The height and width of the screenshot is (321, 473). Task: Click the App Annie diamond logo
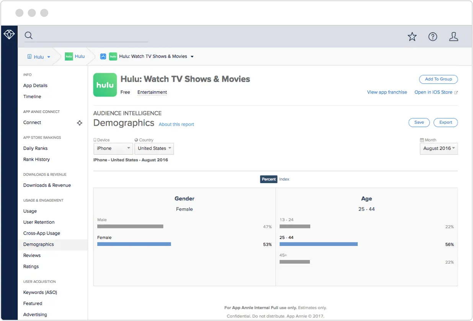click(x=9, y=35)
